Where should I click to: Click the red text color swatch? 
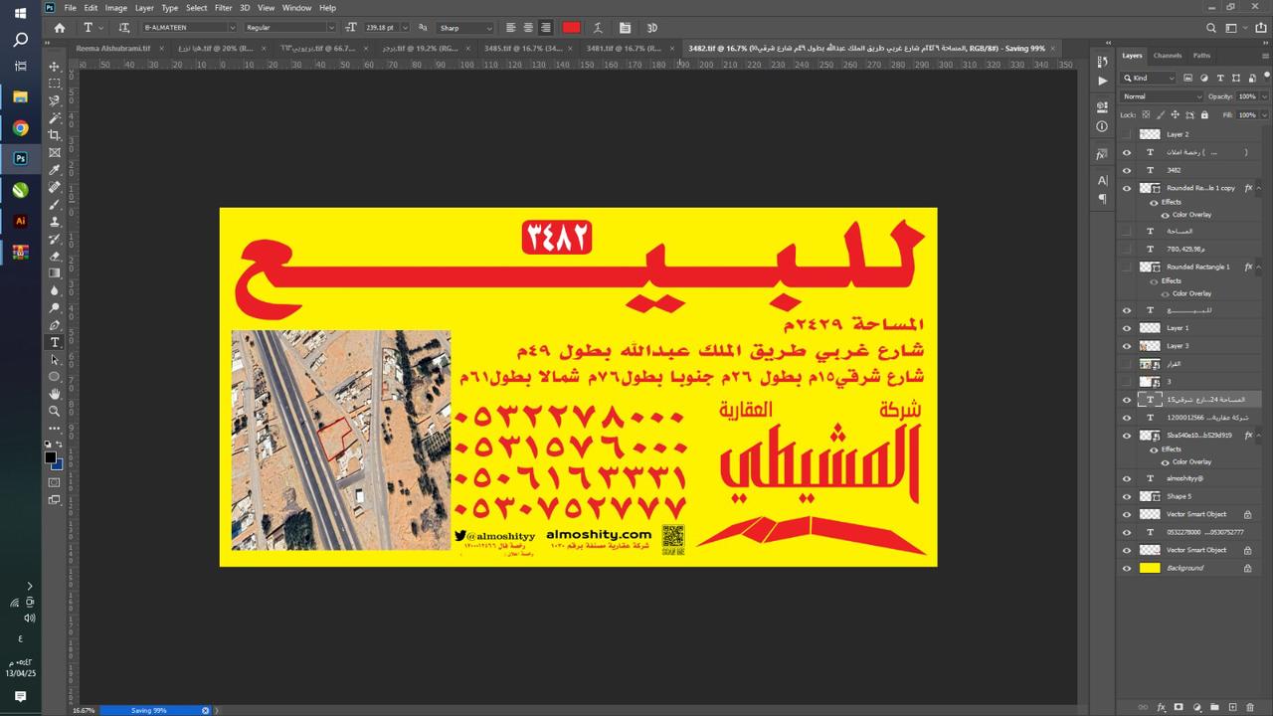coord(571,28)
